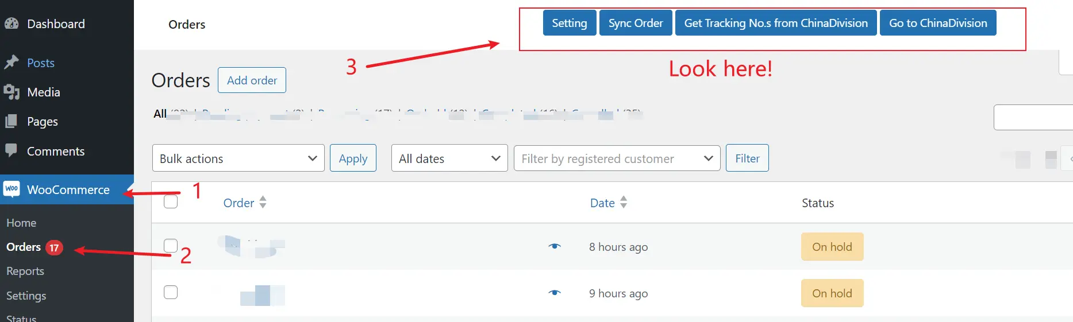Check the box for the 8 hours ago order

pos(171,246)
